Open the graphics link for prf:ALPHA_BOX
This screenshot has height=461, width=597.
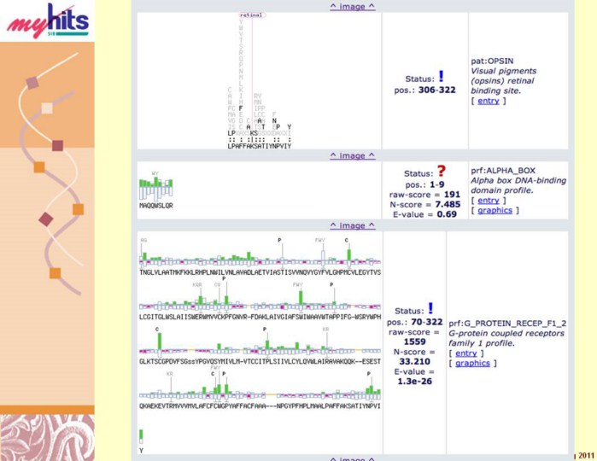(492, 211)
